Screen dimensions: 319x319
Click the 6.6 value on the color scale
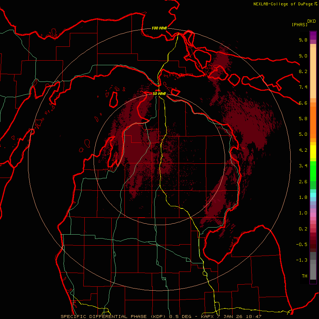tap(303, 103)
